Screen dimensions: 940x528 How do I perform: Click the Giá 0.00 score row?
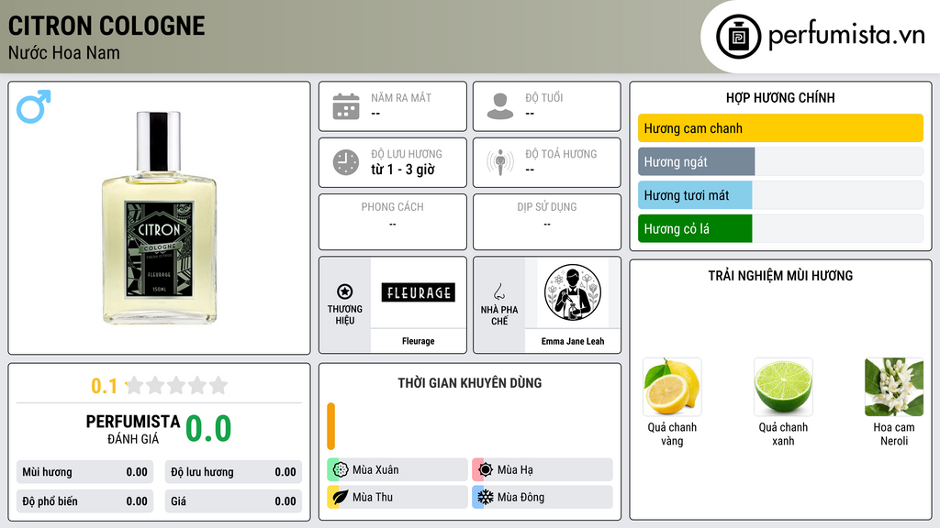coord(233,501)
